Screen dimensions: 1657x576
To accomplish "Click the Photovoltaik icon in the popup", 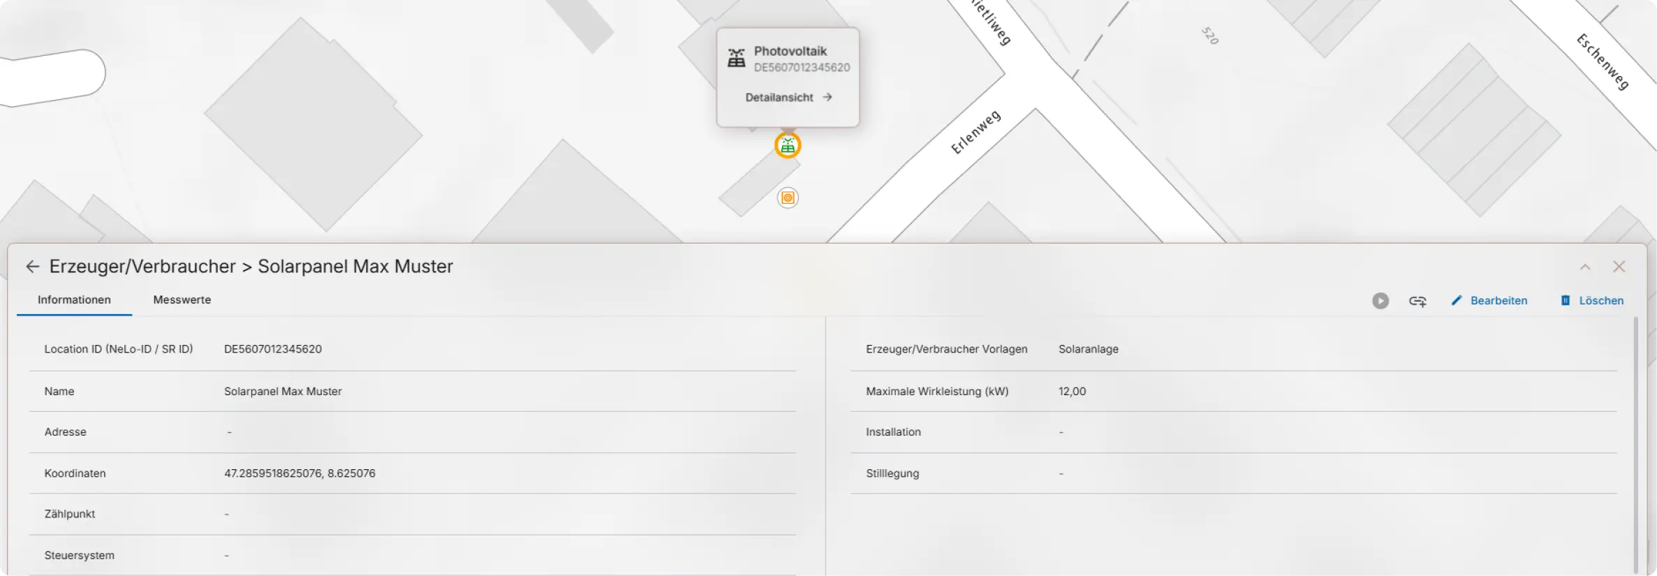I will [x=736, y=58].
